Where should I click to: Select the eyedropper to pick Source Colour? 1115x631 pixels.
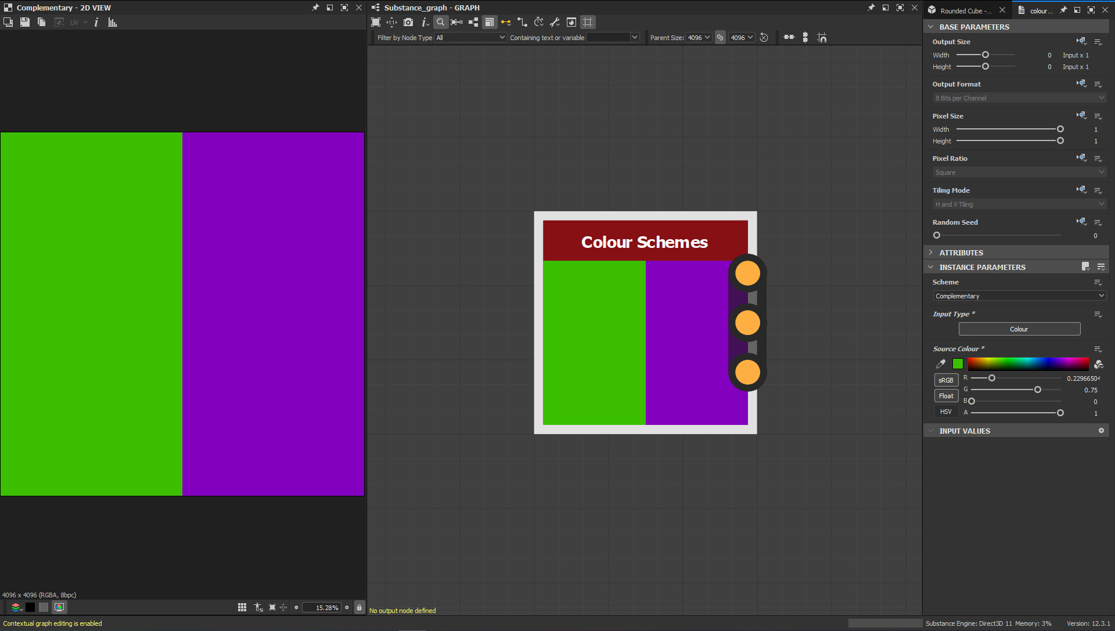click(941, 364)
